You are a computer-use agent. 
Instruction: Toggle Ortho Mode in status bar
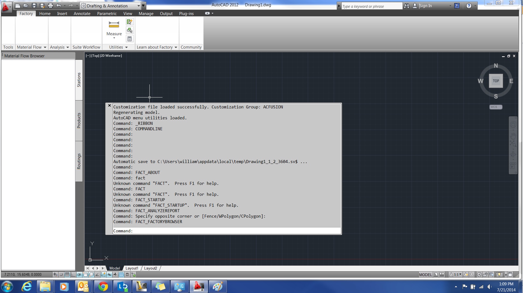[73, 274]
